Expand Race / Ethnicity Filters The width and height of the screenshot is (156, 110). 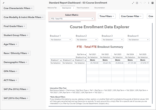(16, 53)
